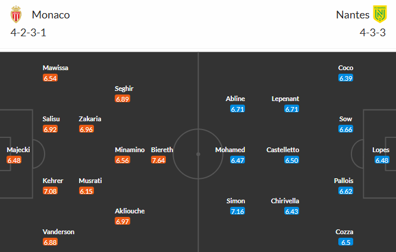
Task: Open Zakaria's player details
Action: click(x=90, y=119)
